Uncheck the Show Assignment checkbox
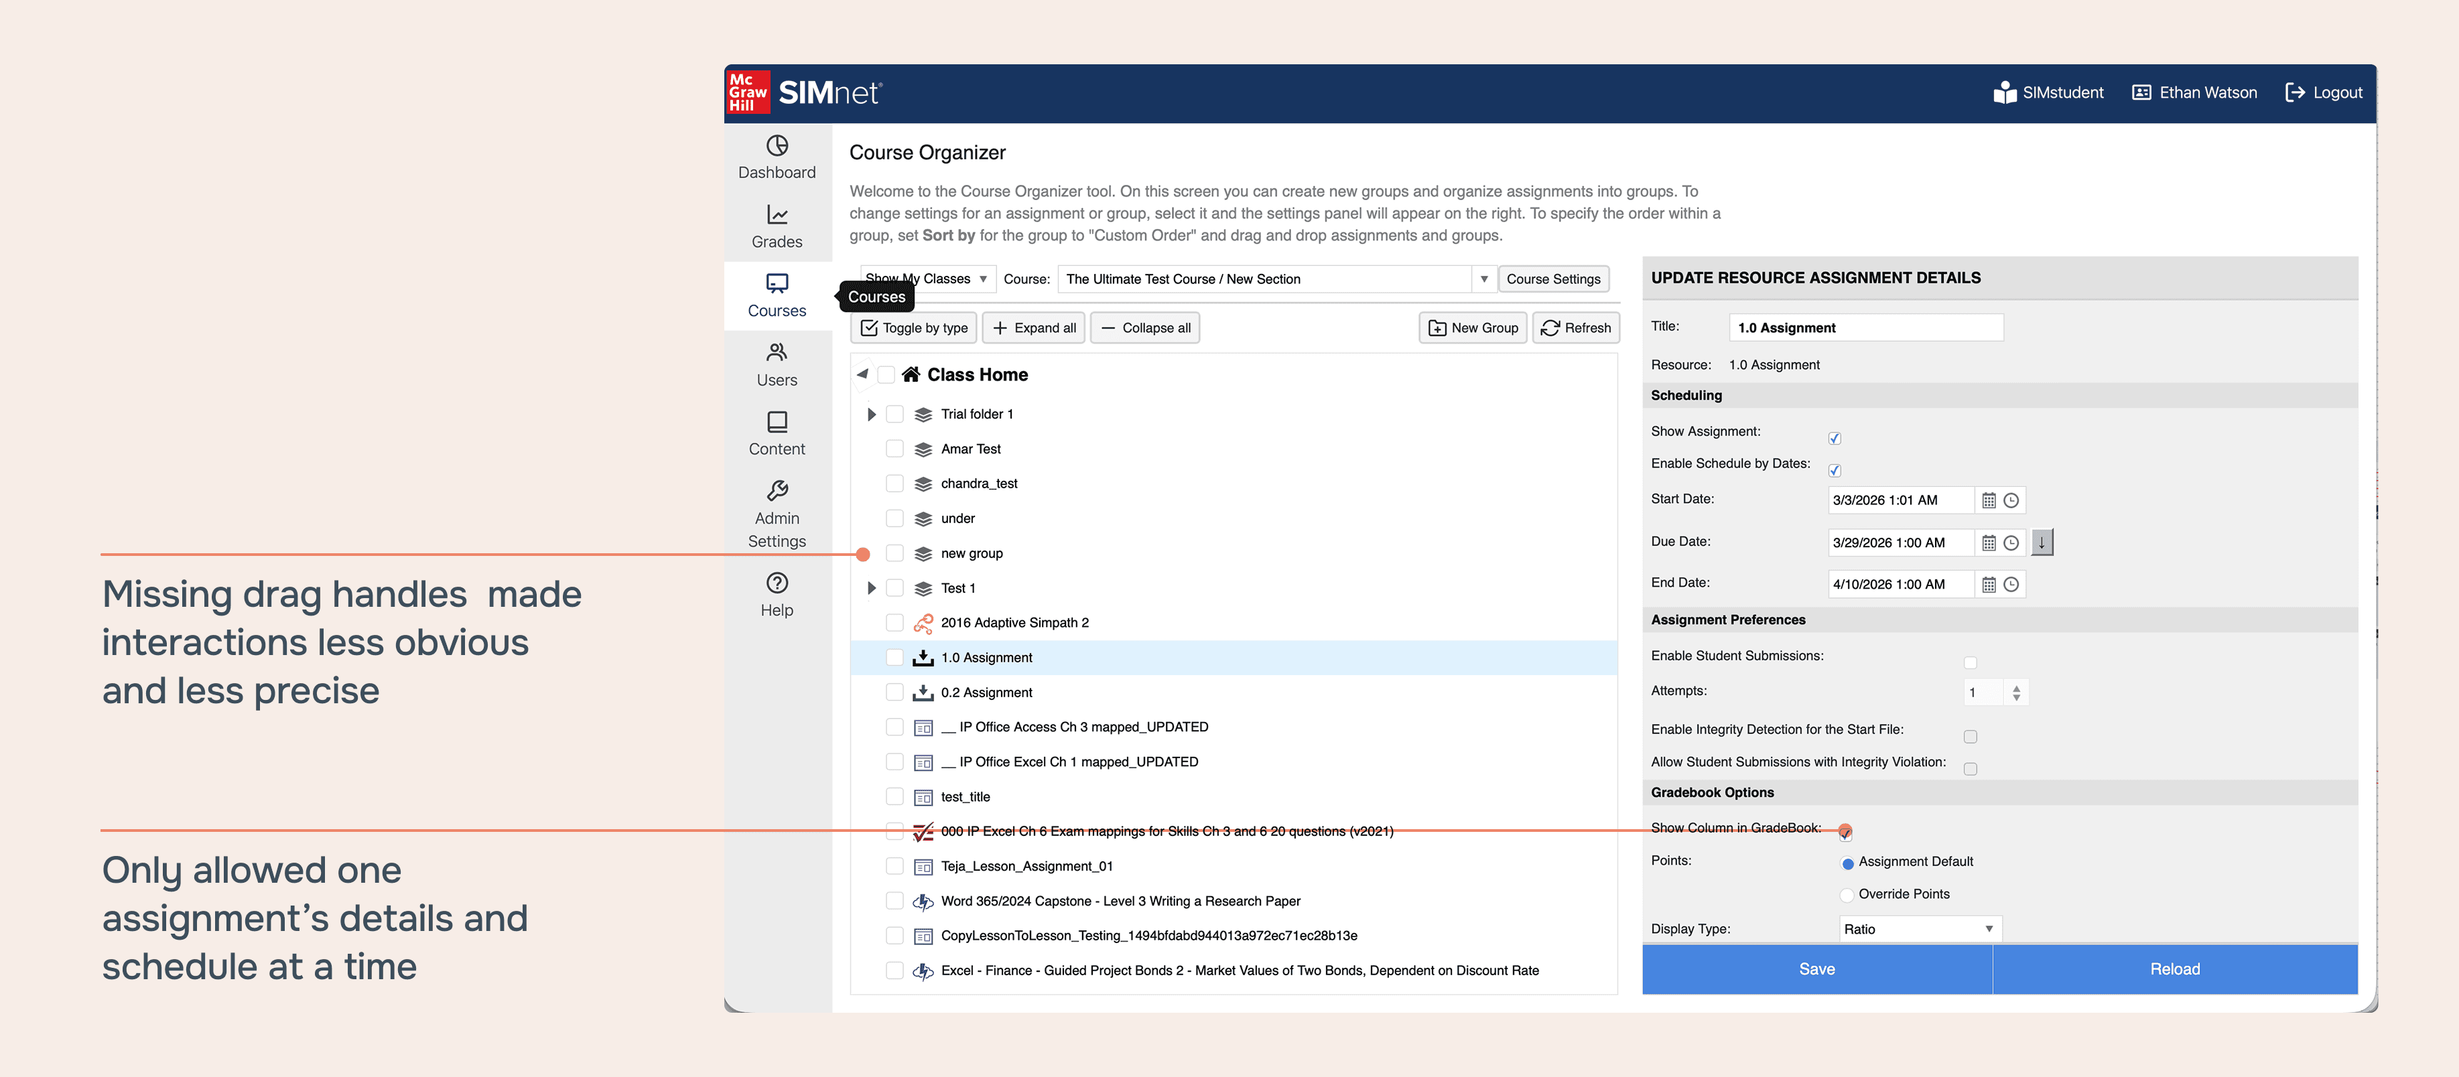The width and height of the screenshot is (2459, 1077). (1834, 439)
